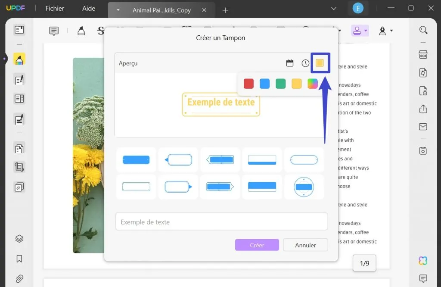The image size is (441, 287).
Task: Click the Save as other icon
Action: coord(423,151)
